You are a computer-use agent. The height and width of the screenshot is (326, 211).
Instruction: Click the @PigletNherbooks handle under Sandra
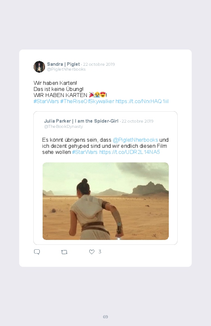coord(66,69)
